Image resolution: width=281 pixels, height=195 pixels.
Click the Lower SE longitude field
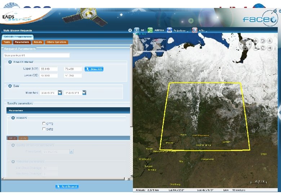tap(73, 75)
